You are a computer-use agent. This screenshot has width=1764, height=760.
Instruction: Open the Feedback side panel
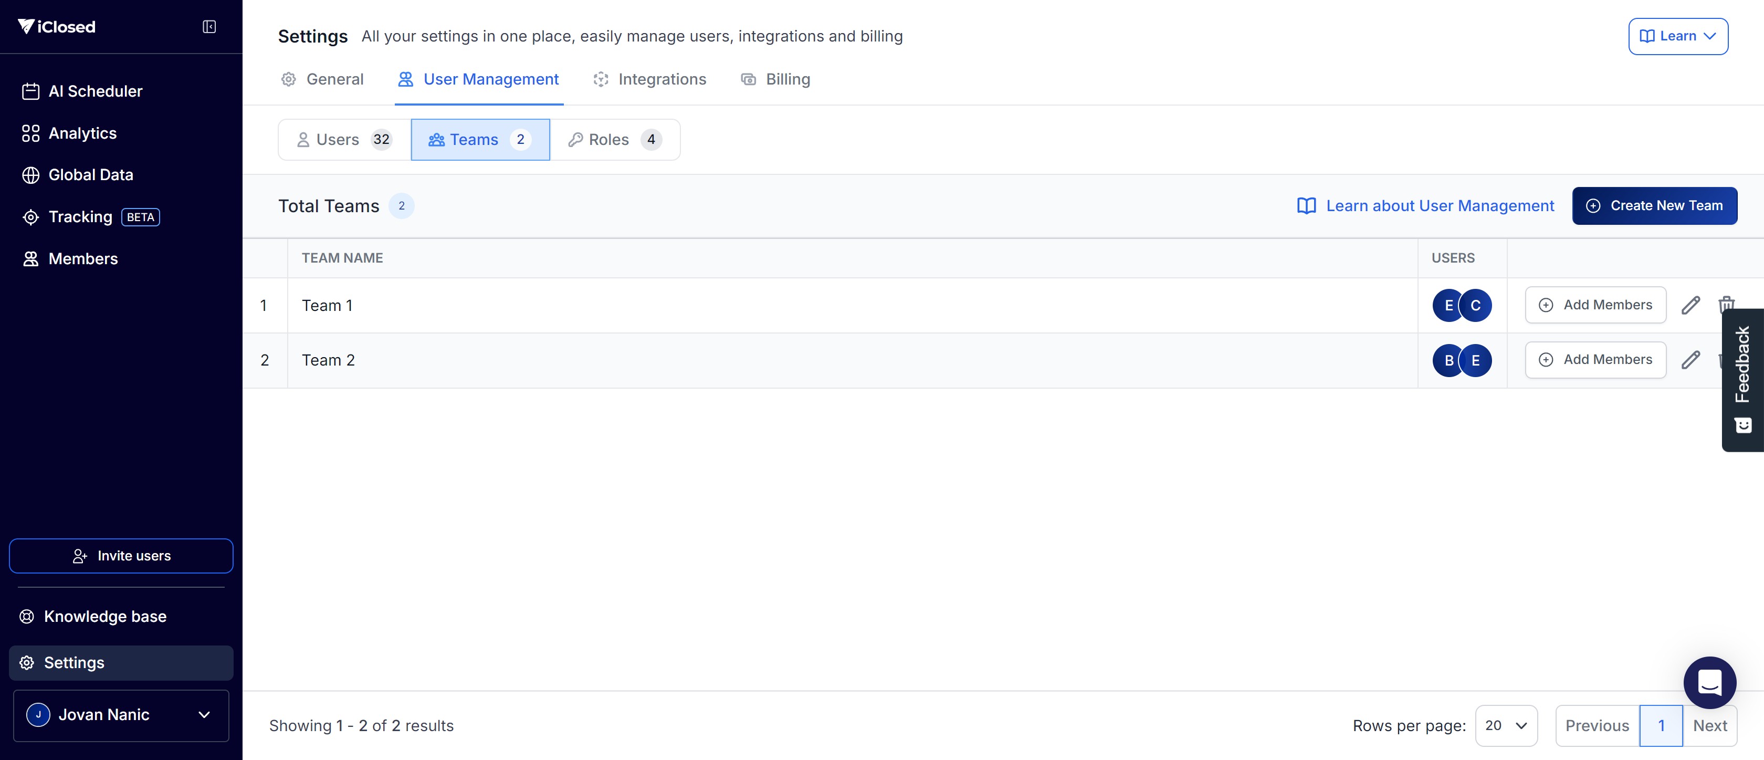pos(1742,379)
